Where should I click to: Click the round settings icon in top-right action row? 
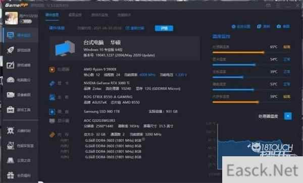234,26
